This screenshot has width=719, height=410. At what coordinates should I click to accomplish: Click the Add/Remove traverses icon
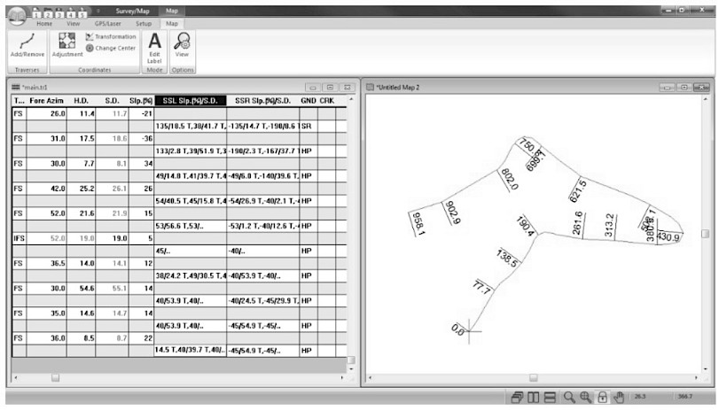click(27, 44)
